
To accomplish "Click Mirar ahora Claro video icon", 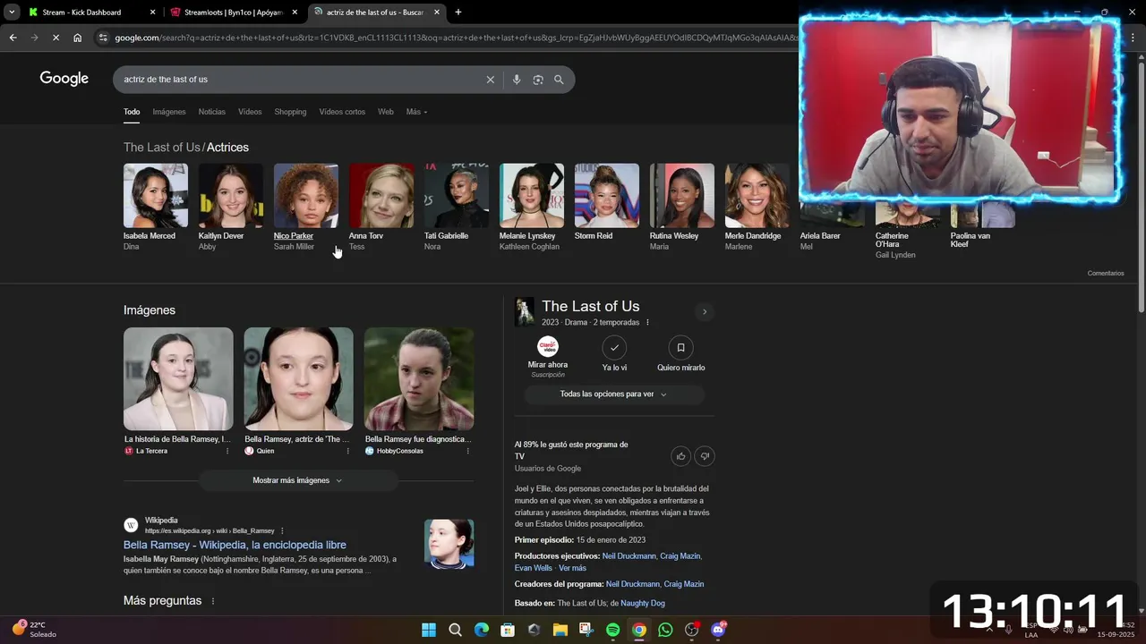I will 548,347.
